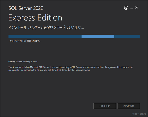Click the prerequisites word in description text
148x117 pixels.
point(14,70)
